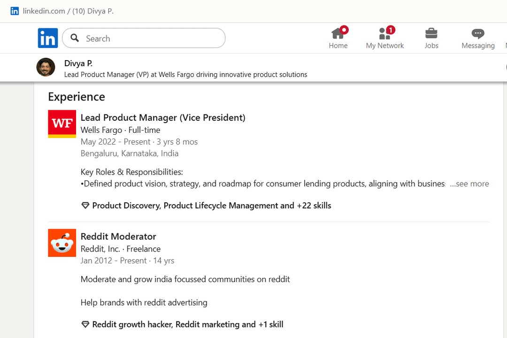507x338 pixels.
Task: Click the Divya P. name in sticky header
Action: [x=78, y=63]
